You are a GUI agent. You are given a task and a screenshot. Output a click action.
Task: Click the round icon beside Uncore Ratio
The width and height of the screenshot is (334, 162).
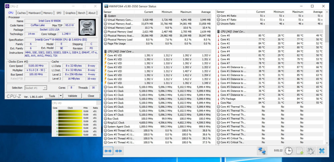point(218,24)
